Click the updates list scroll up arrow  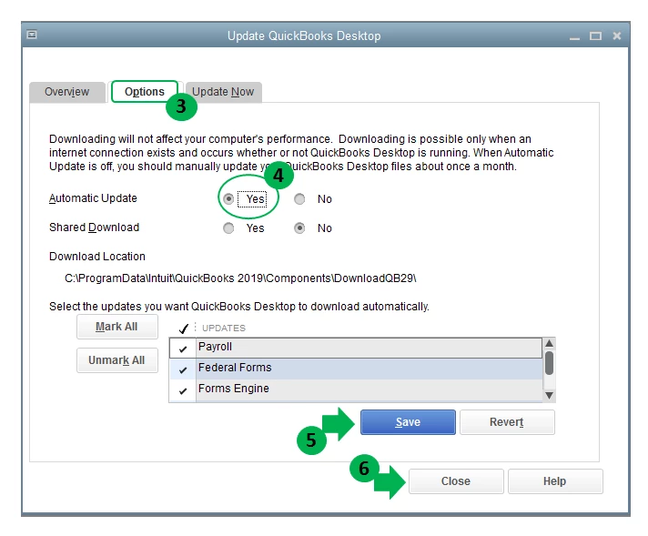click(x=549, y=343)
